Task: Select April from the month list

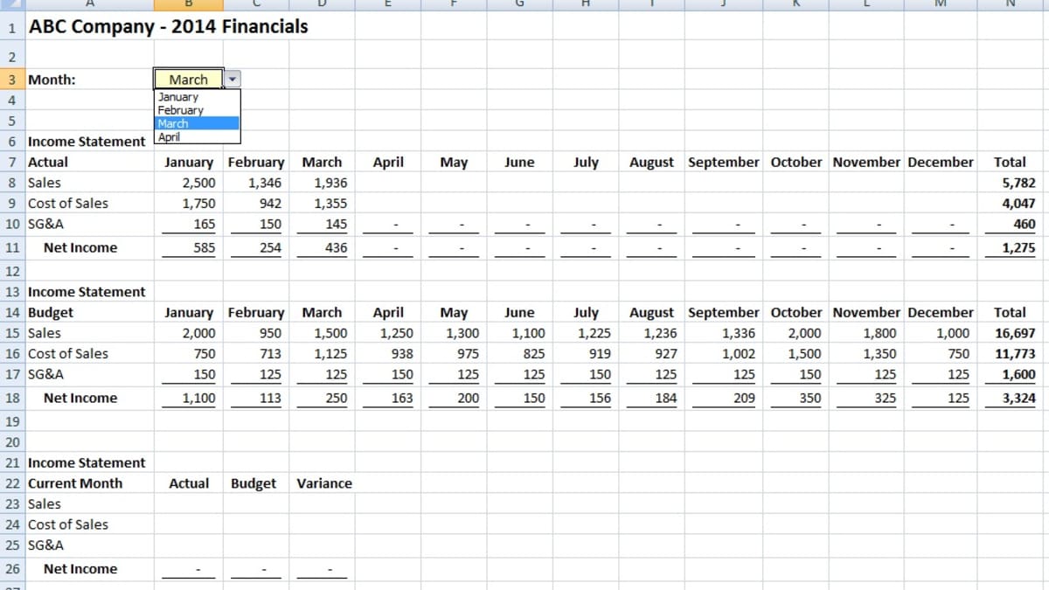Action: click(x=170, y=136)
